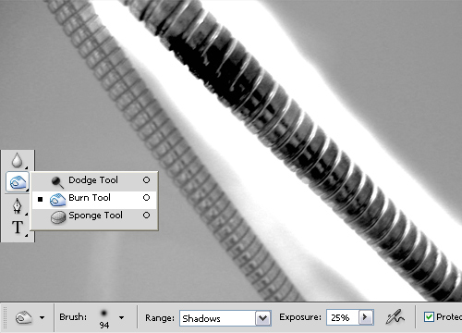The width and height of the screenshot is (462, 333).
Task: Click the Sponge icon in flyout
Action: [58, 217]
